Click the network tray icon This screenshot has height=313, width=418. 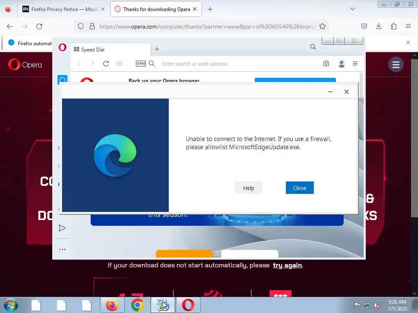(x=367, y=305)
